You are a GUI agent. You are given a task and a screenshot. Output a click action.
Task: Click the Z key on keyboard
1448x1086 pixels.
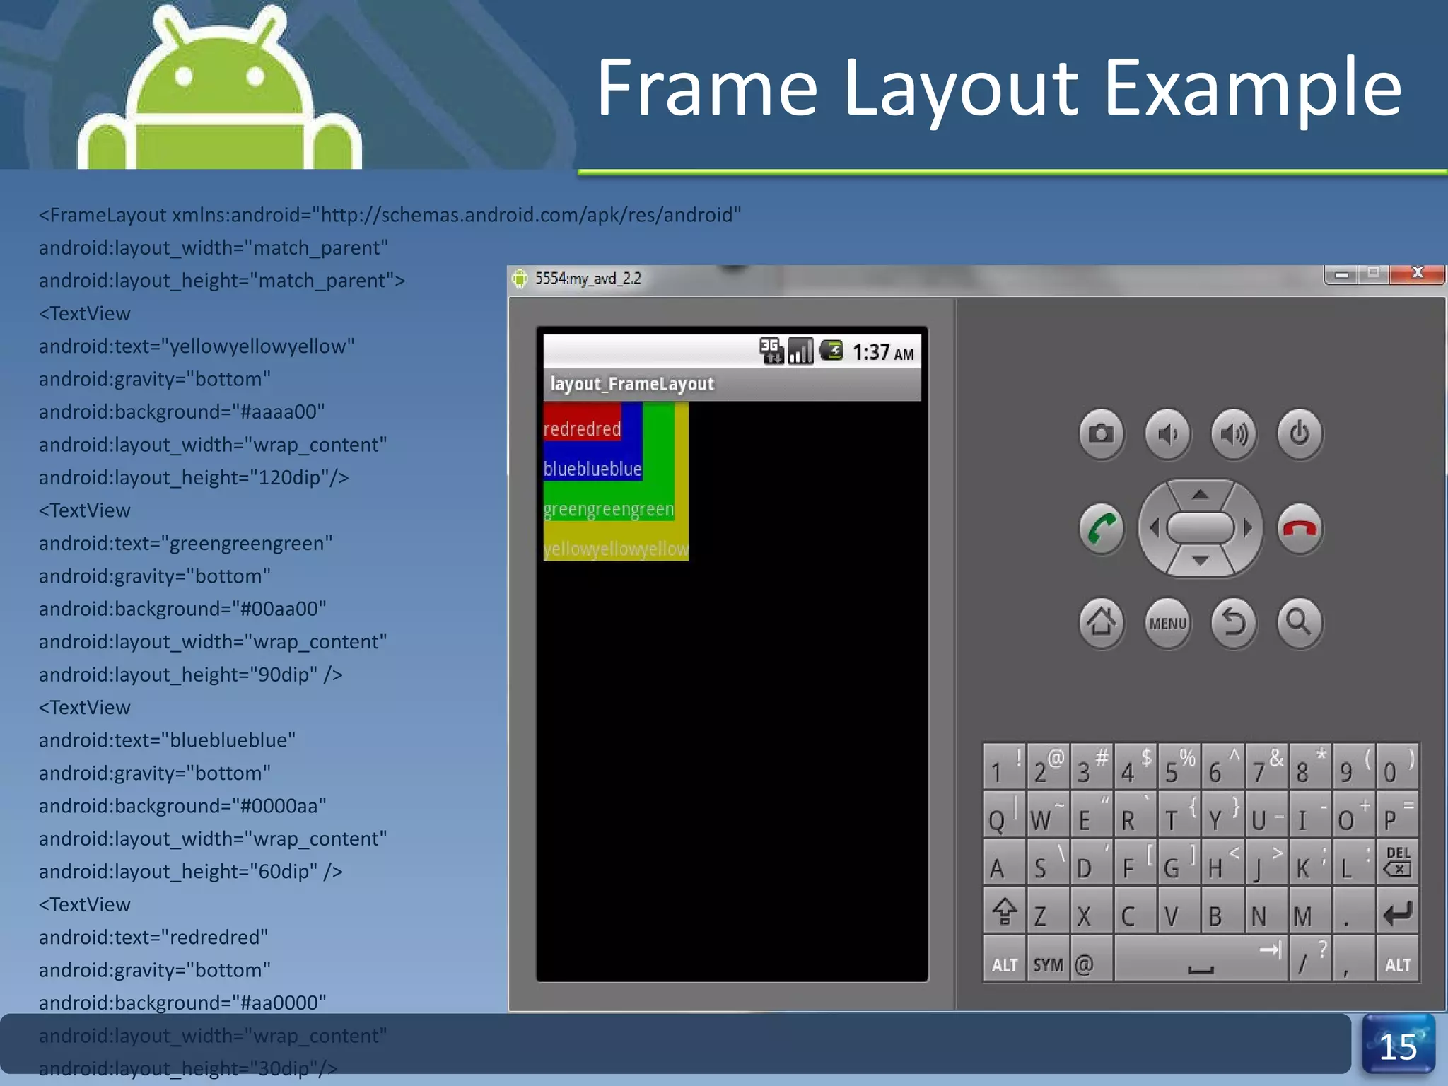tap(1048, 910)
